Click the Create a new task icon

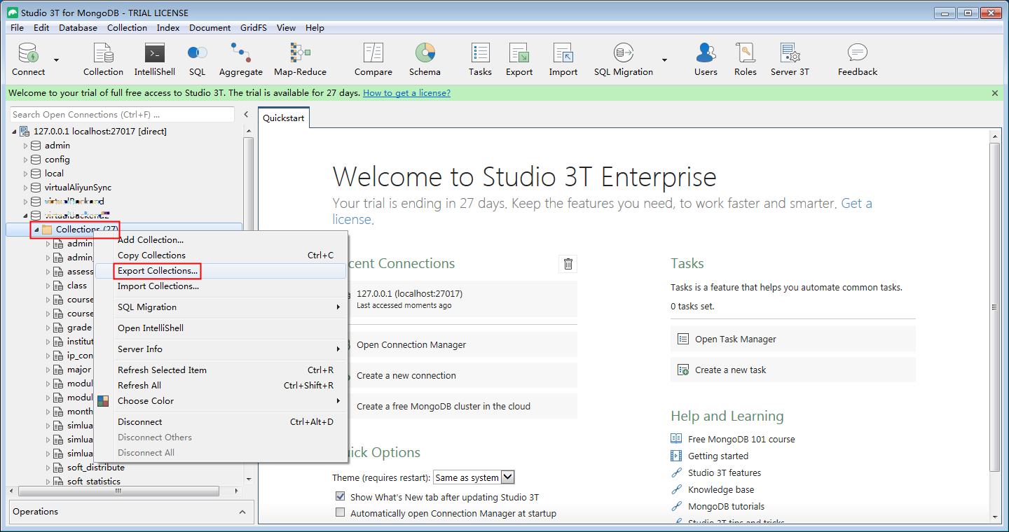683,370
